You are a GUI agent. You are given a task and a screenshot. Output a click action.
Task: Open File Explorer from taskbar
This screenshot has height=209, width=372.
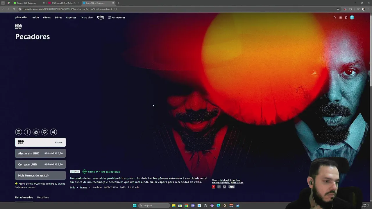[x=174, y=206]
